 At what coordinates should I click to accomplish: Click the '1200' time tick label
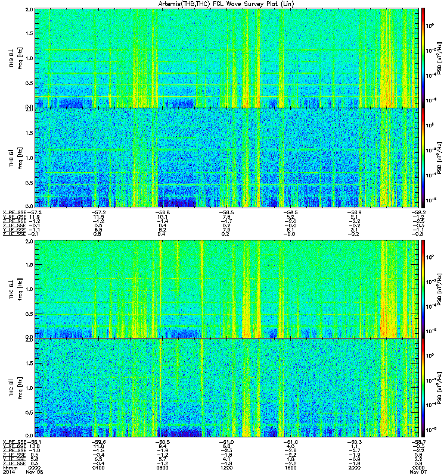(x=226, y=468)
